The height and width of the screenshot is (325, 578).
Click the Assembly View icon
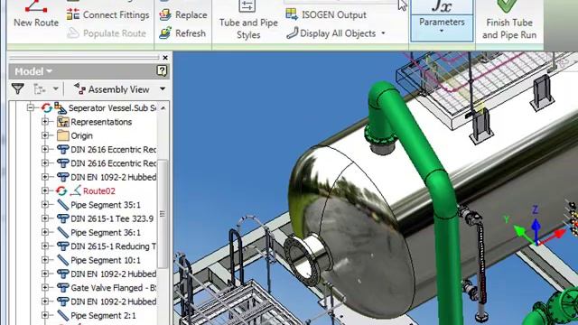pos(79,88)
